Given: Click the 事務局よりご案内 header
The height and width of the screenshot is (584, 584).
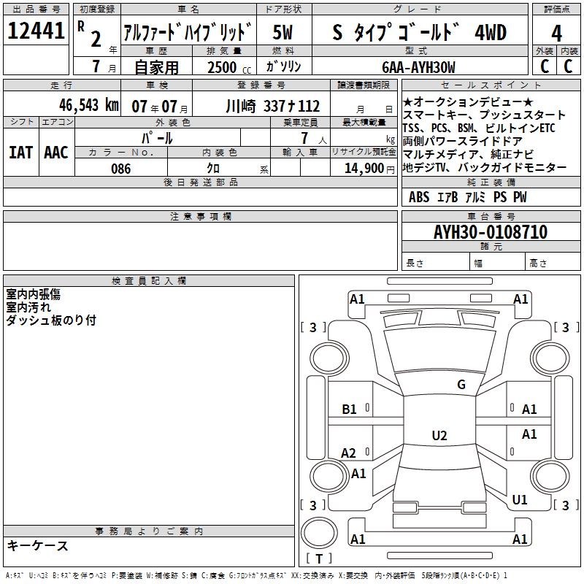Looking at the screenshot, I should coord(149,531).
